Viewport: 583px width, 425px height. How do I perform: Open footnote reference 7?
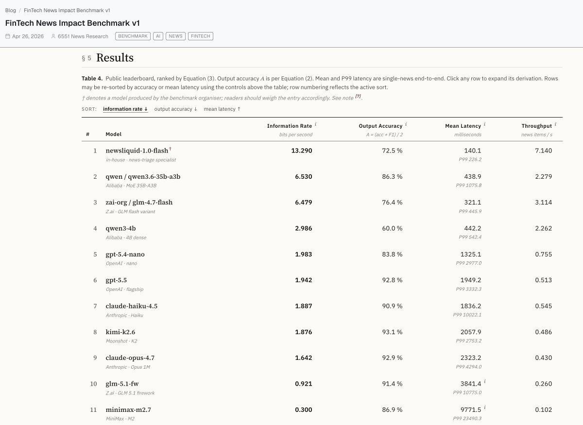pos(358,97)
